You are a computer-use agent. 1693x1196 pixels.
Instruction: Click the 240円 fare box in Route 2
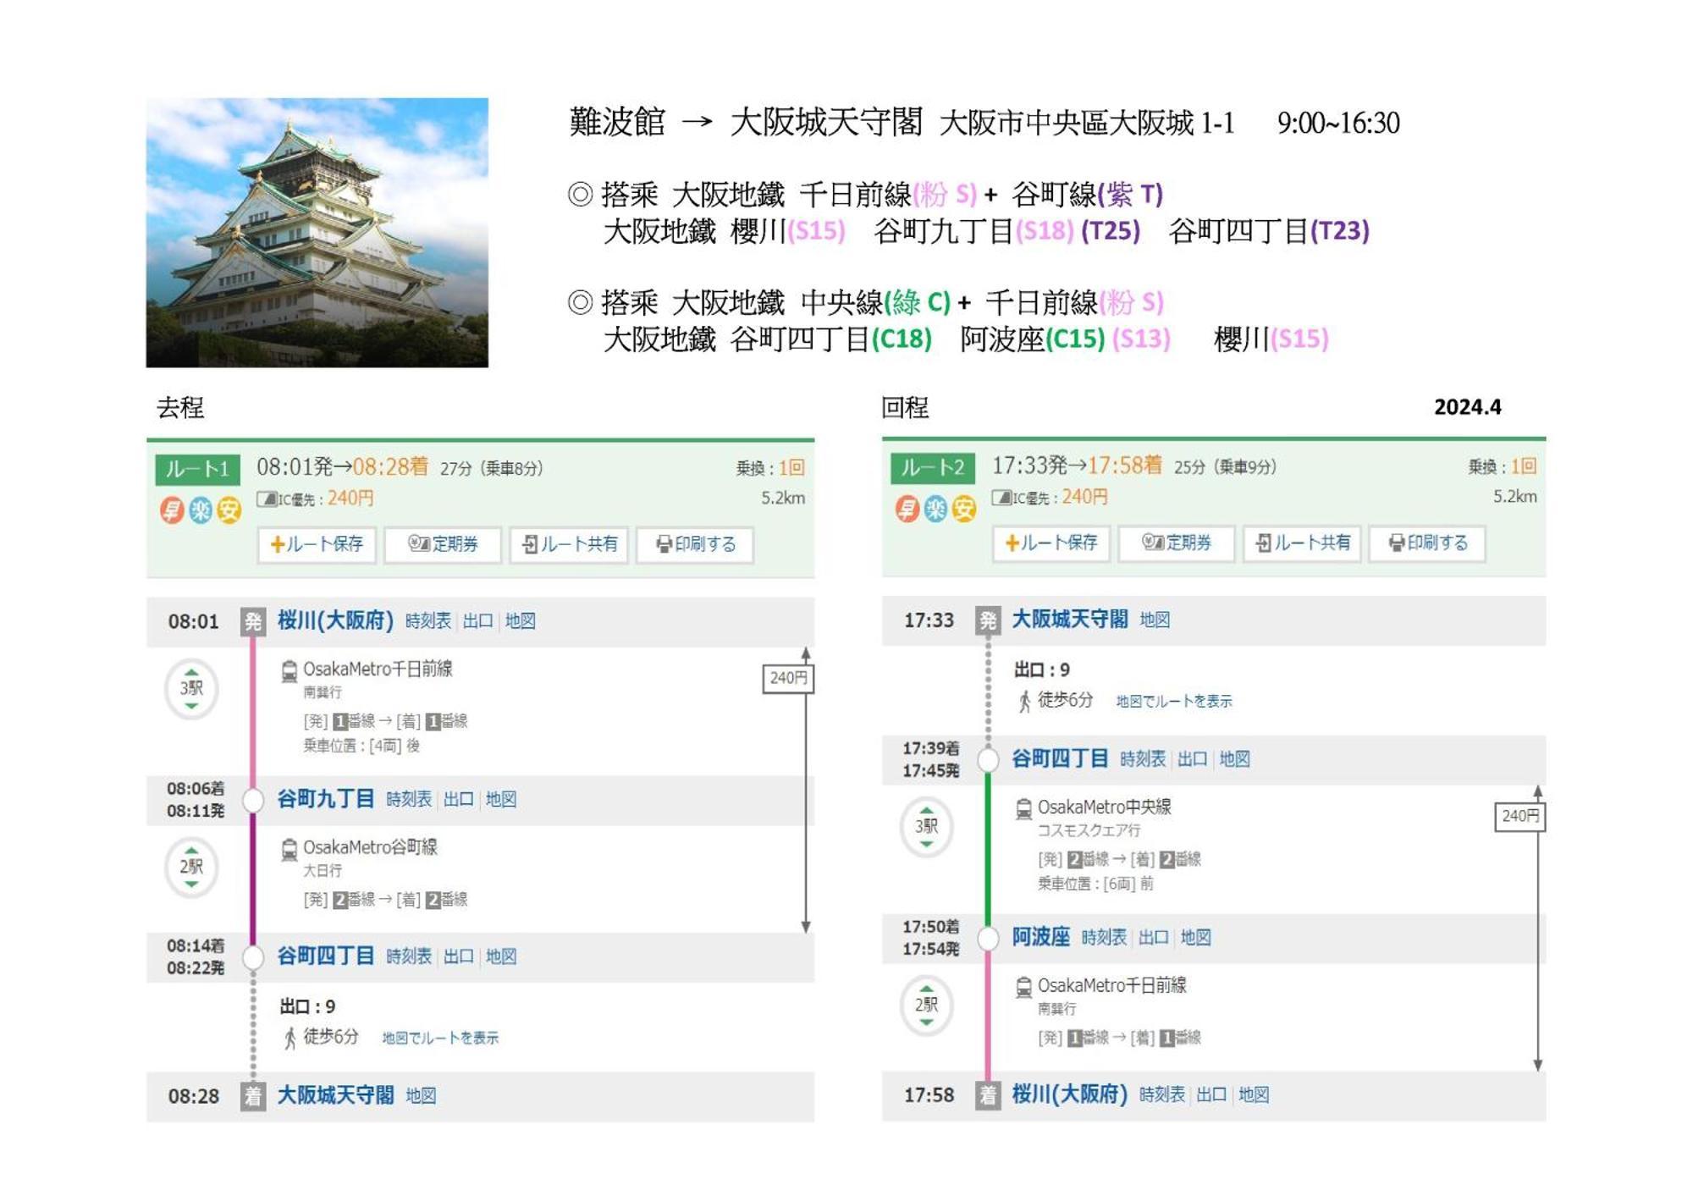click(1519, 816)
